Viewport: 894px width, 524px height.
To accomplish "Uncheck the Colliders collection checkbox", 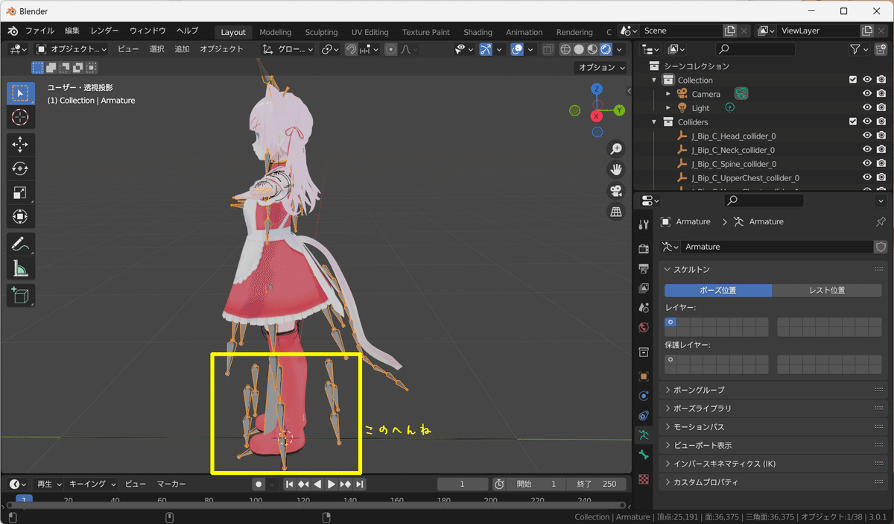I will [853, 121].
